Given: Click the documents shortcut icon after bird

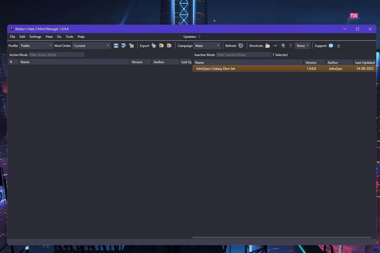Looking at the screenshot, I should [283, 46].
